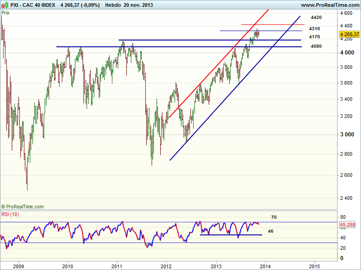Click the www.ProRealTime.com link
The height and width of the screenshot is (270, 361).
329,5
